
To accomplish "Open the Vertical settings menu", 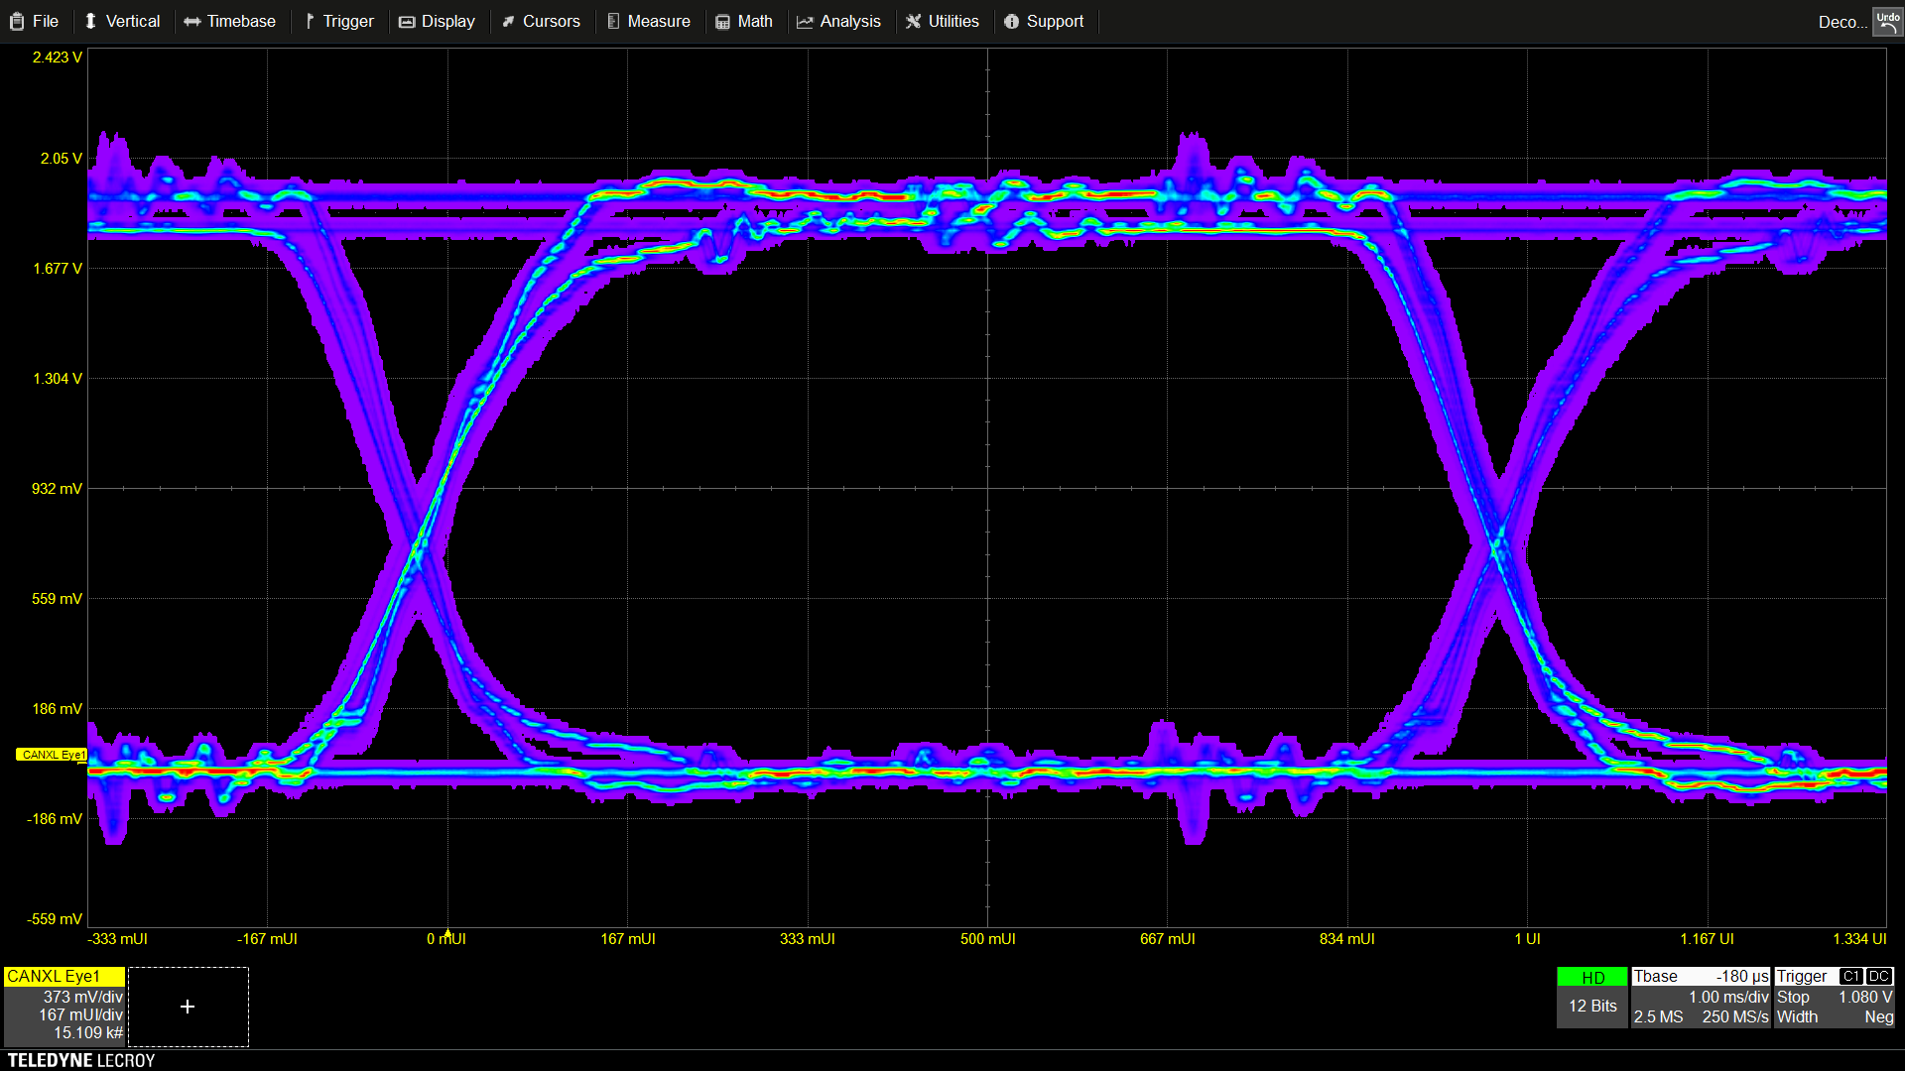I will 122,21.
